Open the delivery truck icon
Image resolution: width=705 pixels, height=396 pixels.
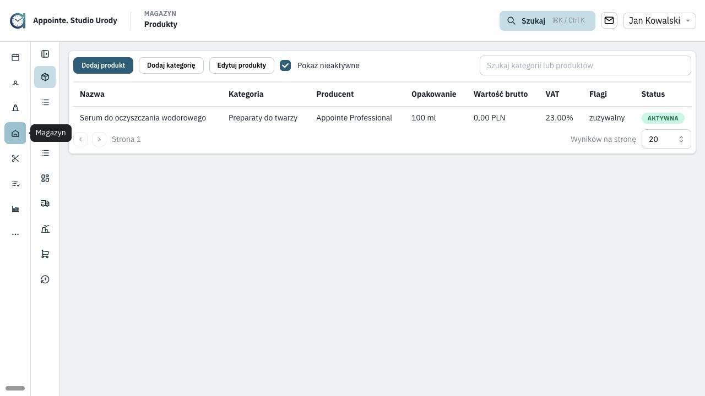coord(45,204)
